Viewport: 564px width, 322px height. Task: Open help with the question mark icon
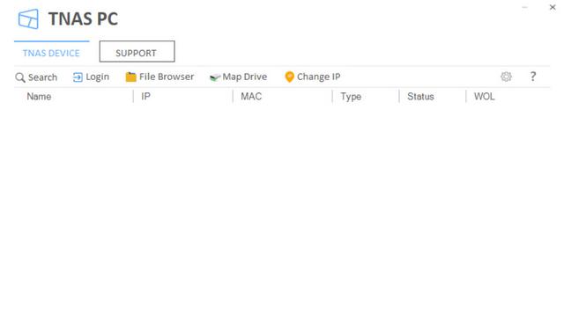532,77
